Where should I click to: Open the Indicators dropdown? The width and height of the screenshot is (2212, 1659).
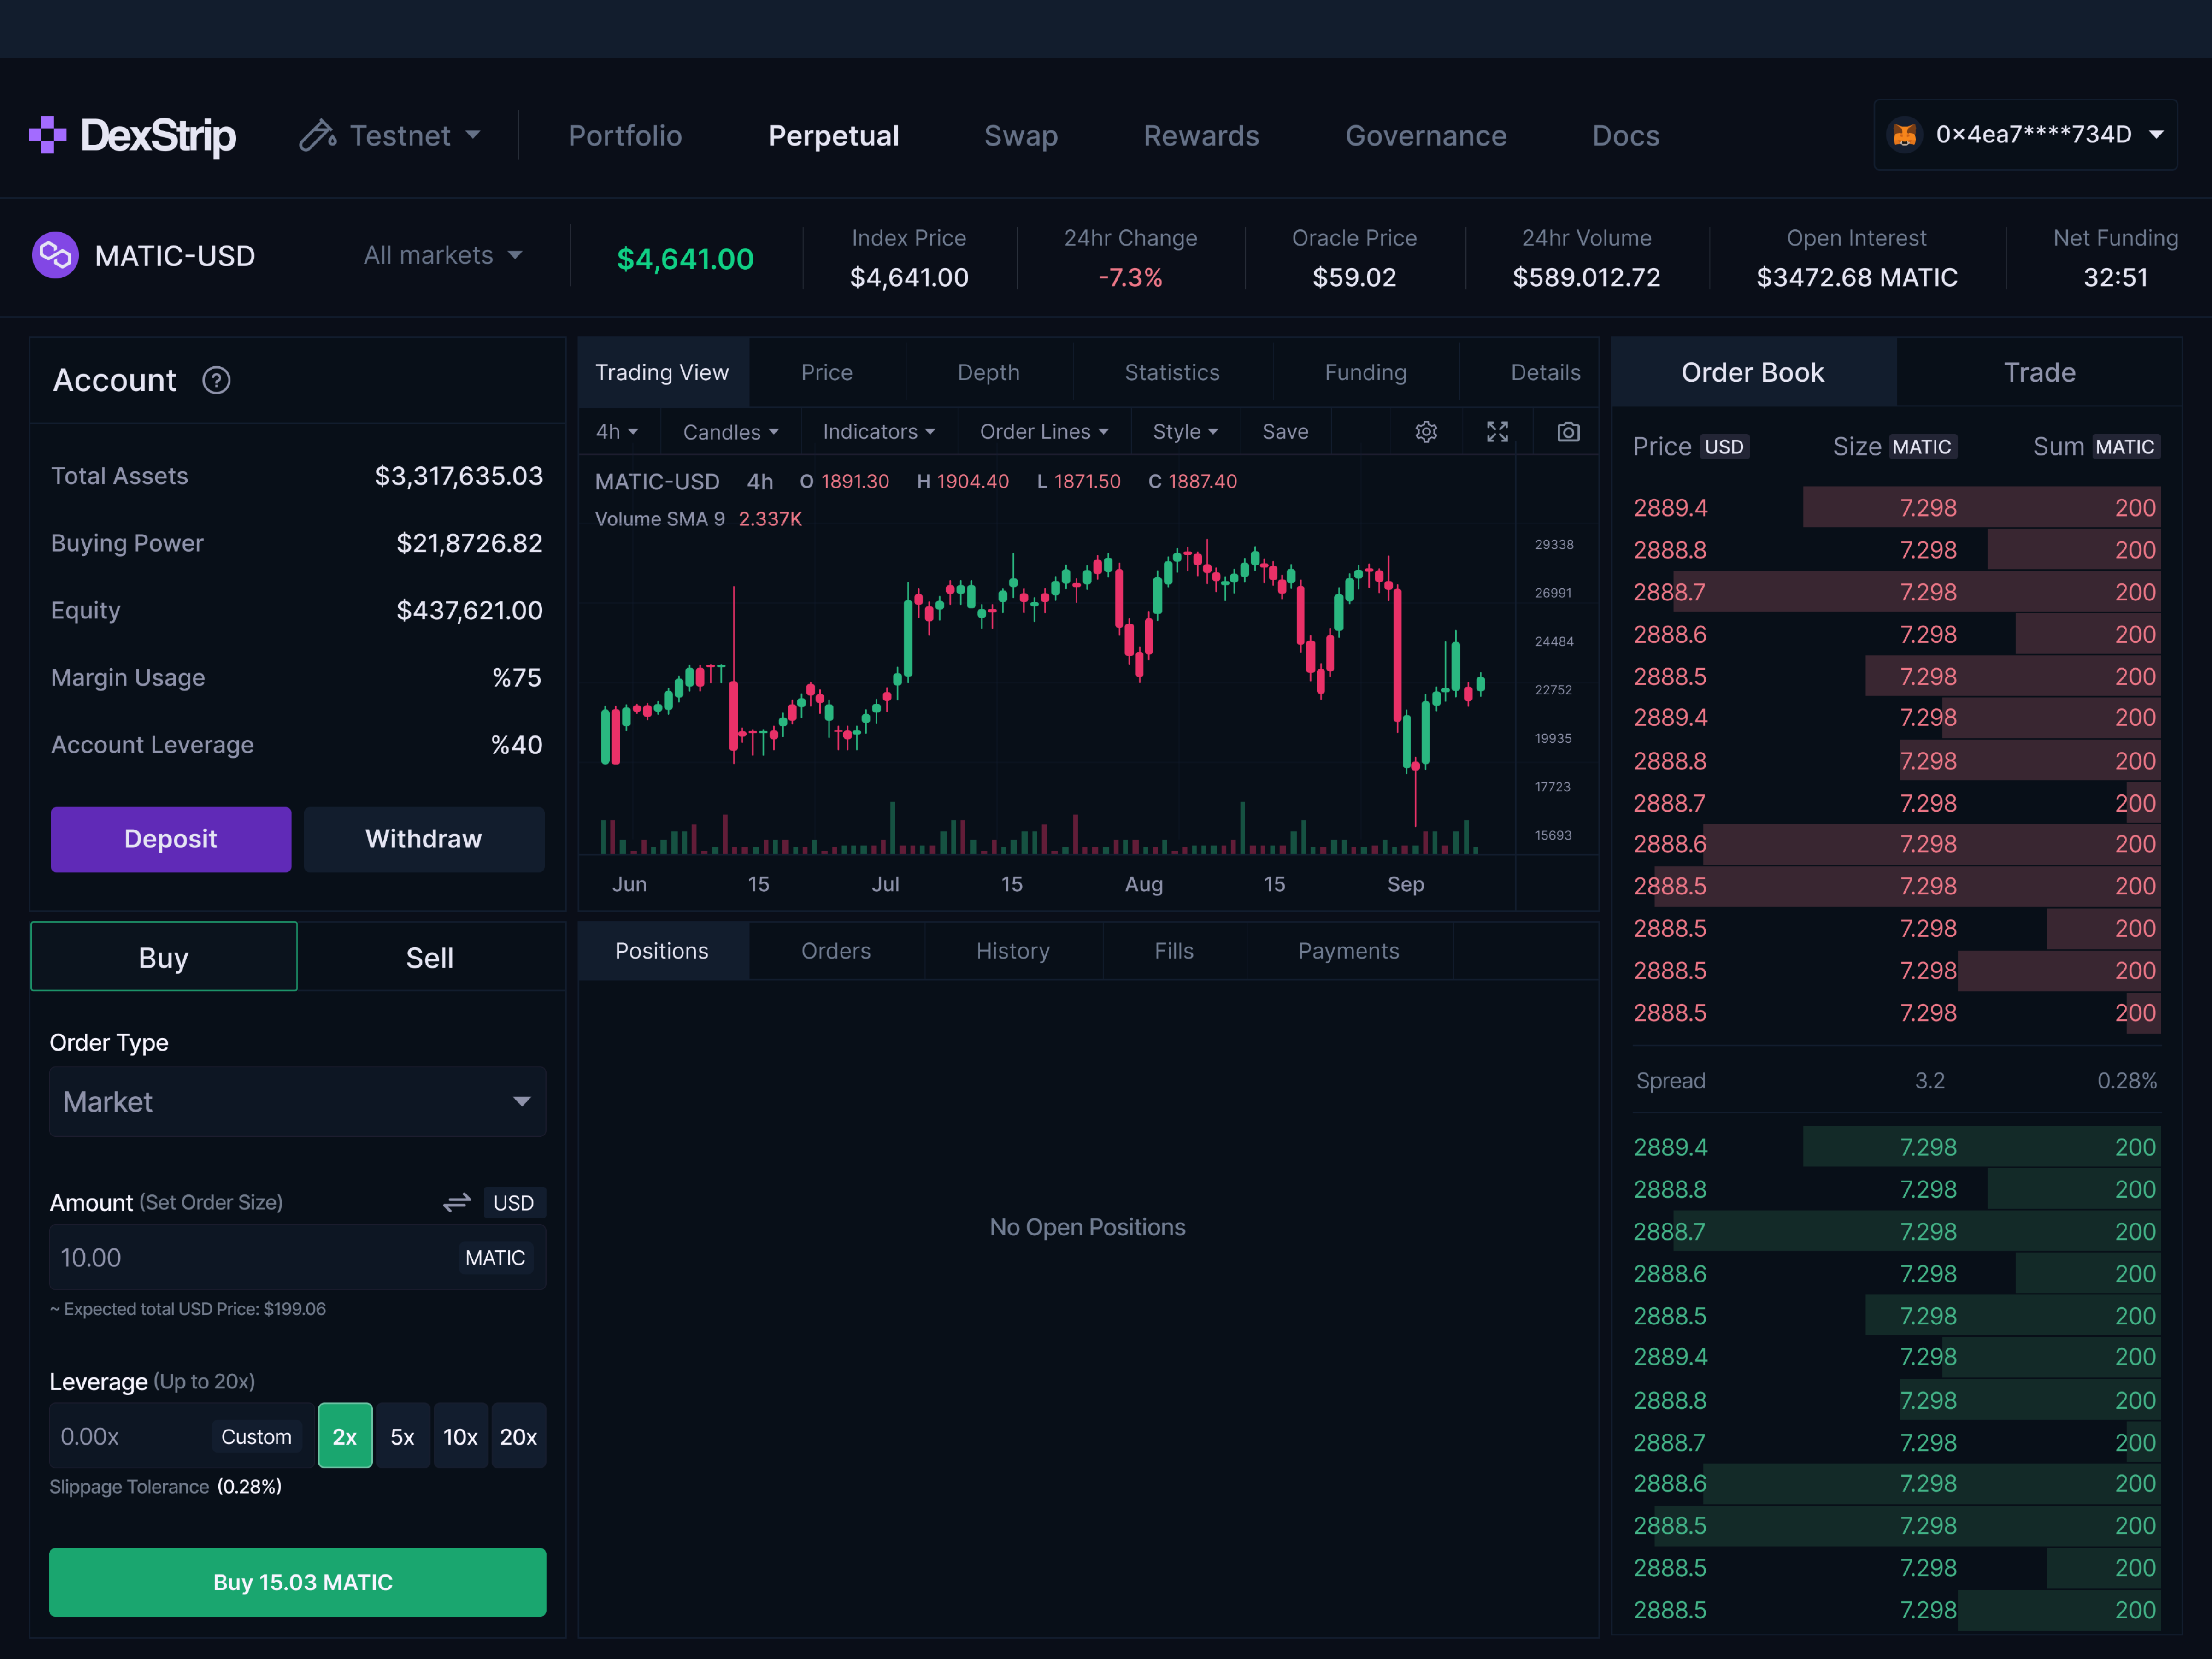click(877, 431)
